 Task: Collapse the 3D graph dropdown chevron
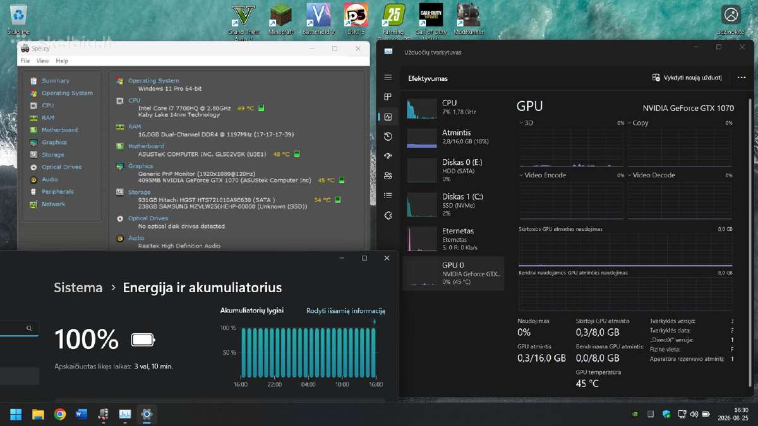(x=521, y=123)
